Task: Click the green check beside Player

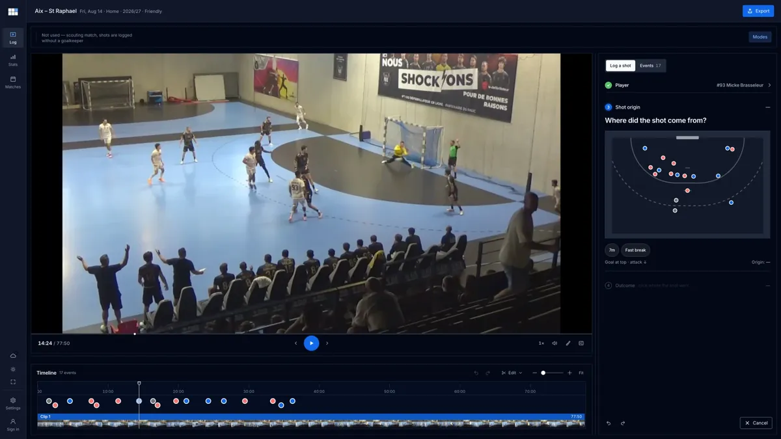Action: 609,85
